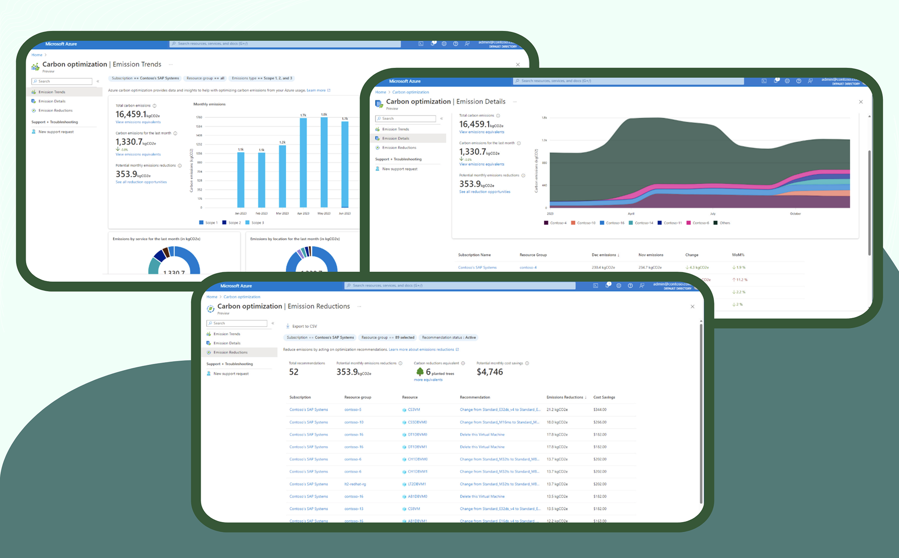Image resolution: width=899 pixels, height=558 pixels.
Task: Click info icon beside Carbon reductions equivalent
Action: point(463,363)
